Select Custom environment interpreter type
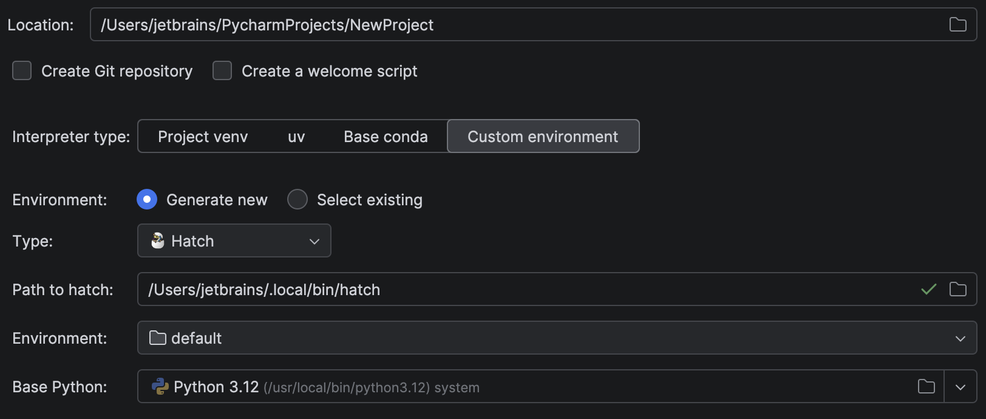This screenshot has height=419, width=986. 543,136
